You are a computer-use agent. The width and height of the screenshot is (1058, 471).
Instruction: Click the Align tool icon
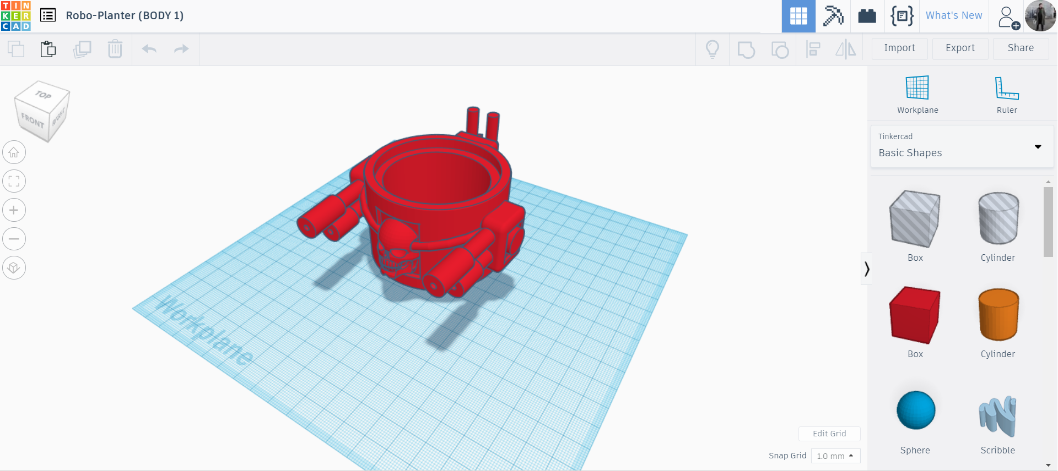813,50
